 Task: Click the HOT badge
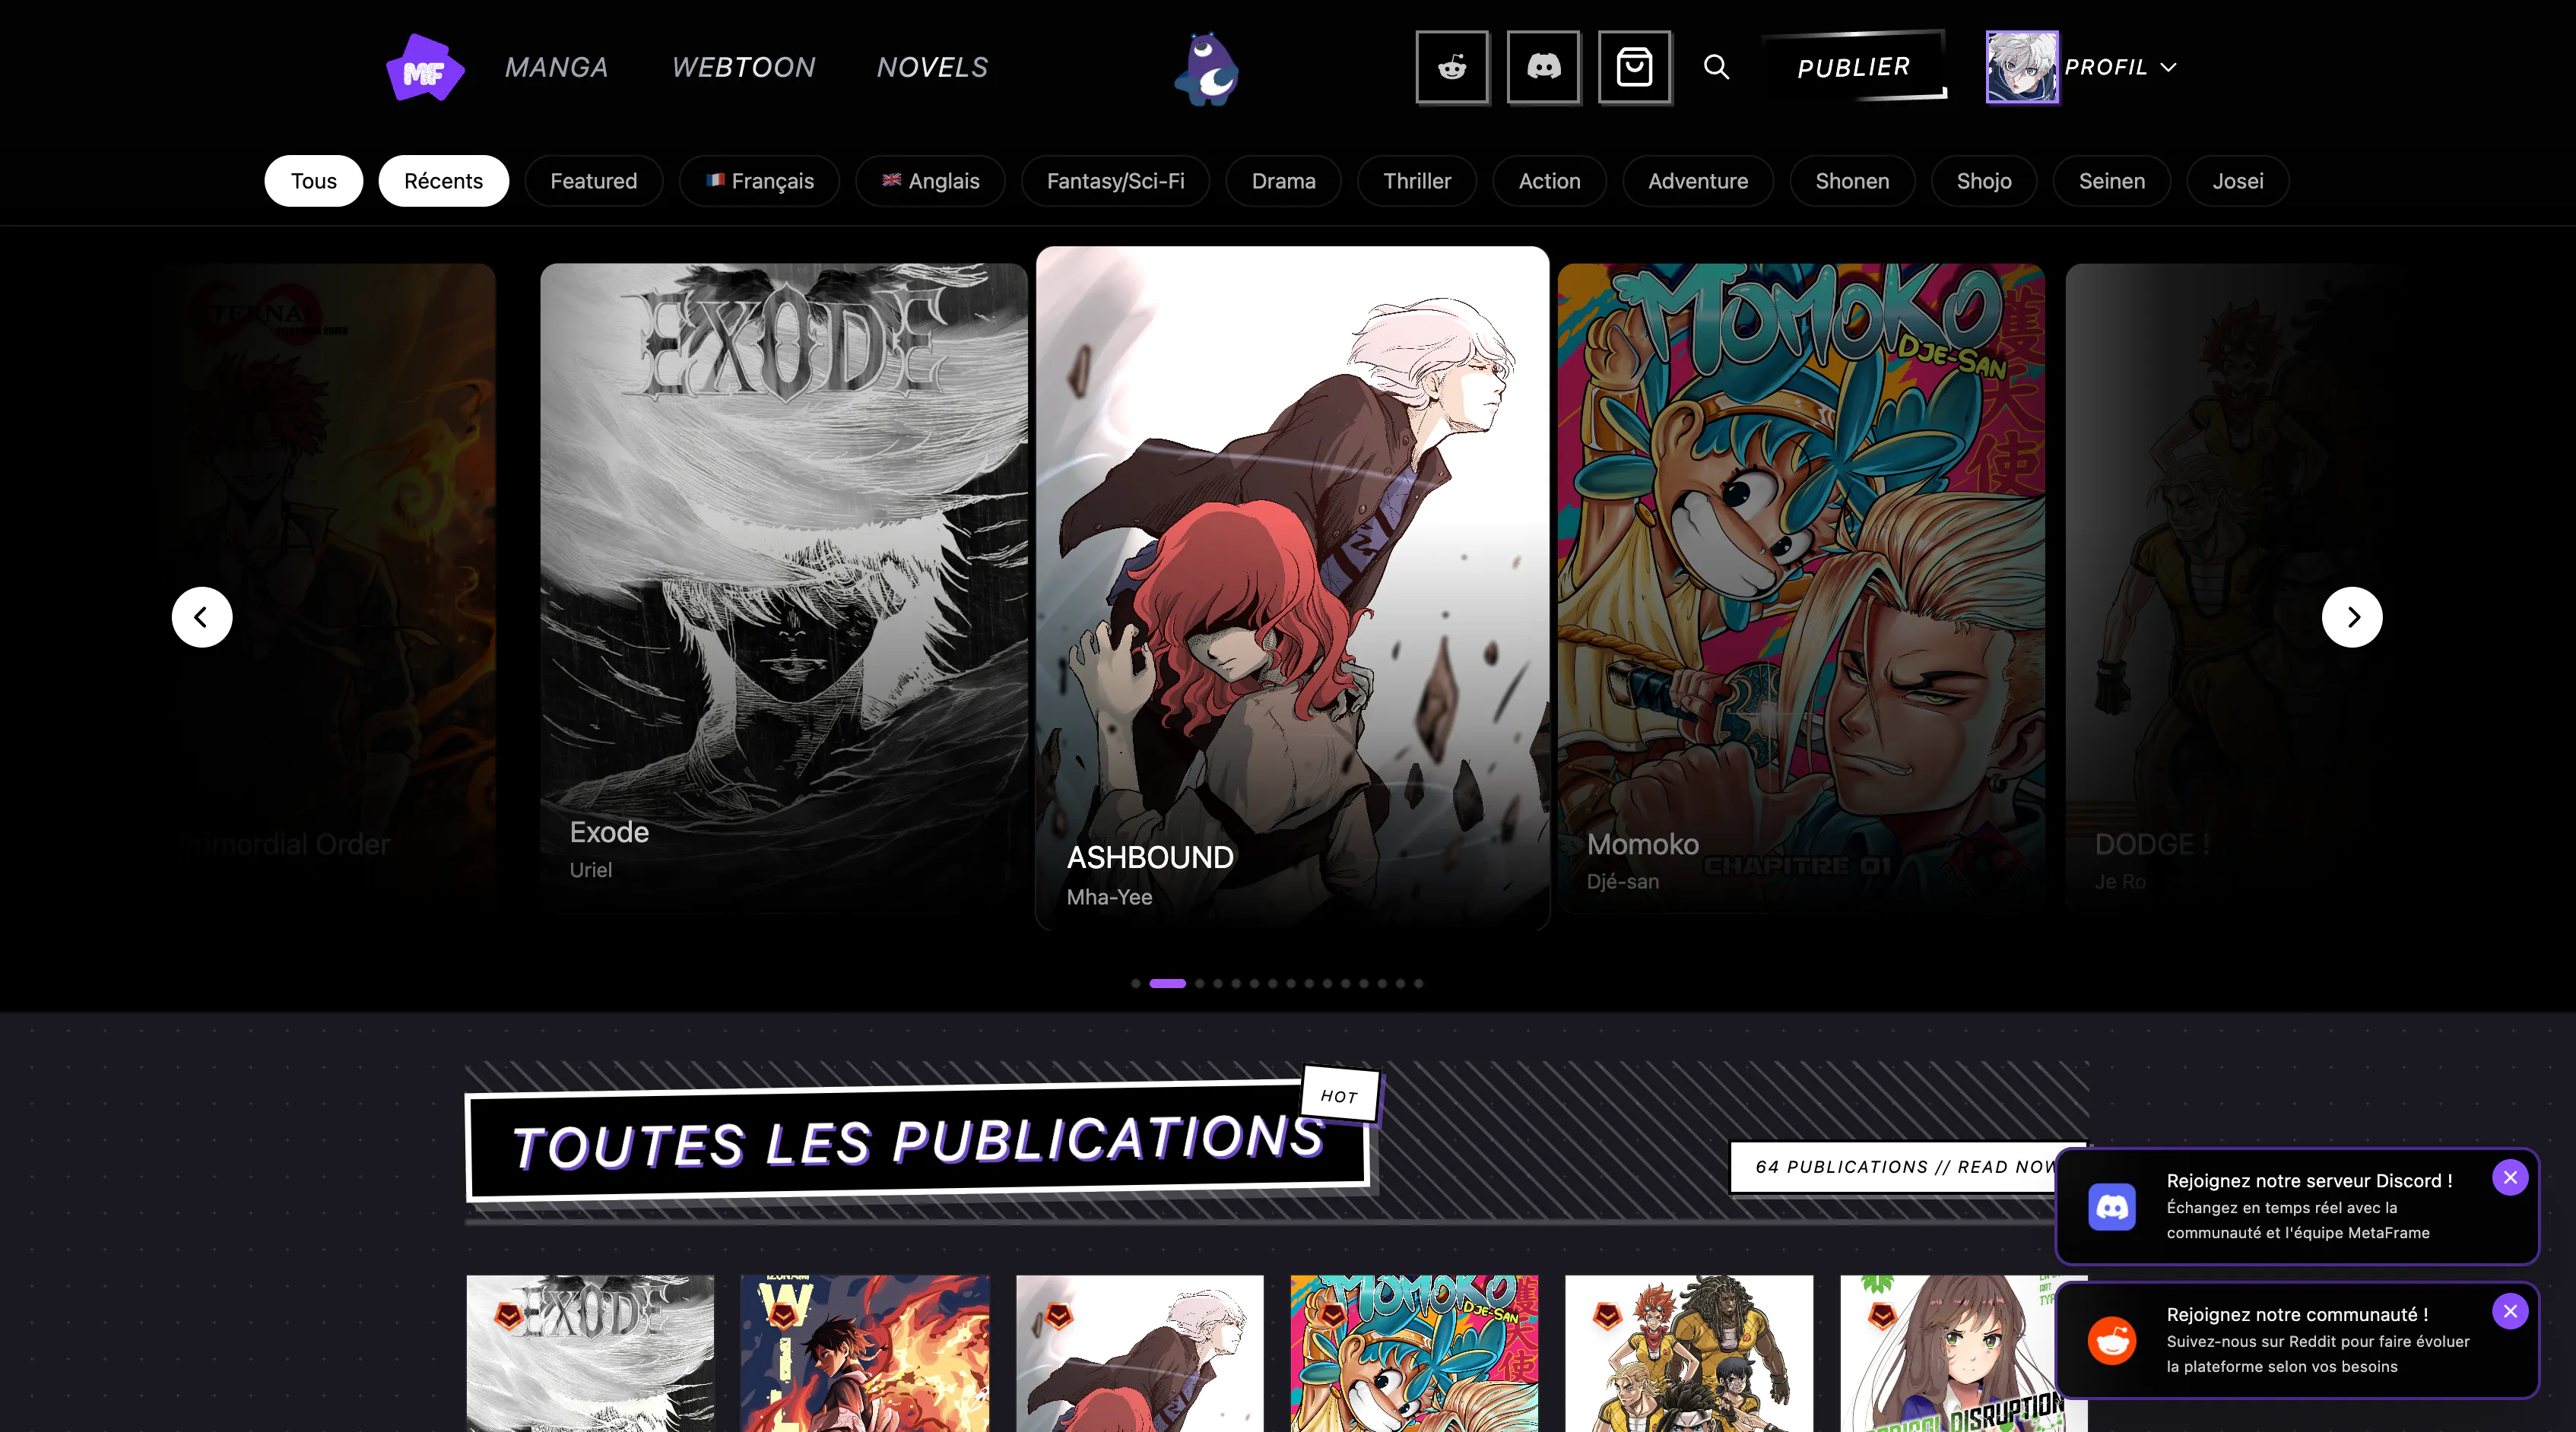tap(1340, 1096)
